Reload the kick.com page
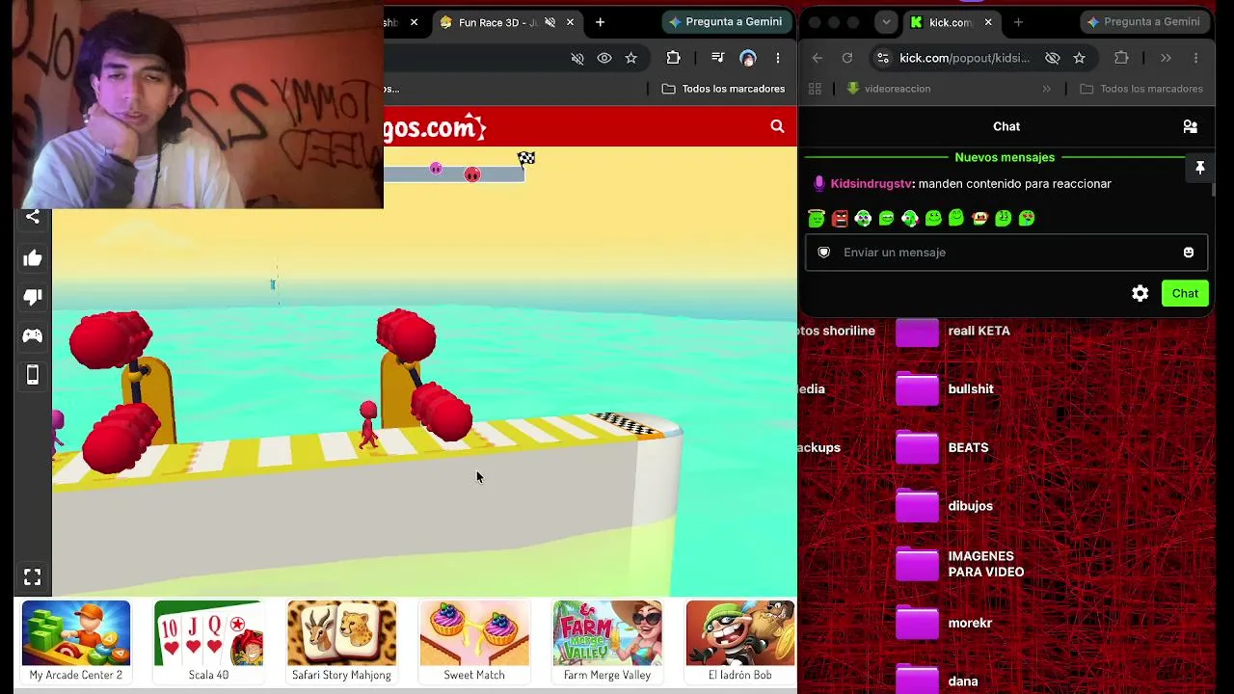The height and width of the screenshot is (694, 1234). point(847,58)
